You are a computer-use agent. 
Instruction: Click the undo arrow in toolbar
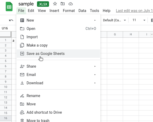[11, 20]
